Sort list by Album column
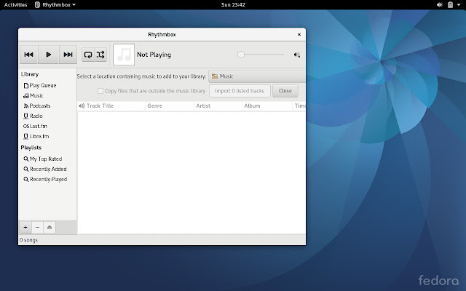Image resolution: width=466 pixels, height=291 pixels. tap(267, 105)
